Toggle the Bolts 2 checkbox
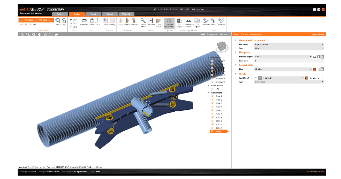This screenshot has height=179, width=341. (212, 121)
